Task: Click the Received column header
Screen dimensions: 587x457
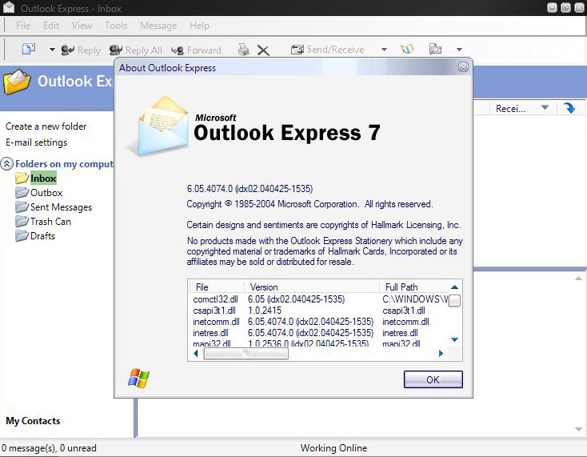Action: click(x=510, y=109)
